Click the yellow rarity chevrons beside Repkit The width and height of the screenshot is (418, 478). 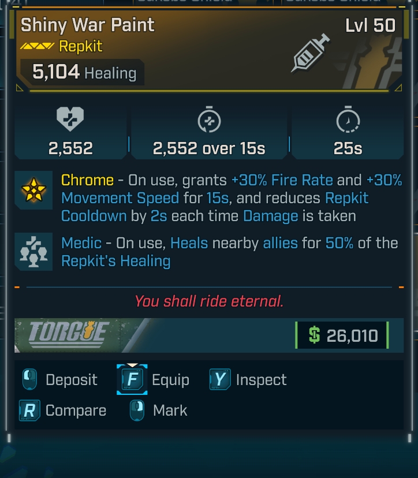click(37, 46)
